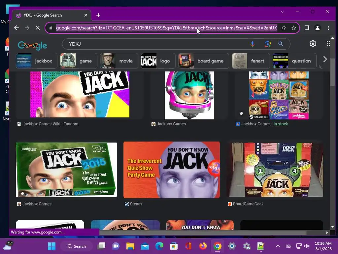The width and height of the screenshot is (338, 254).
Task: Click the Google doodle logo
Action: pyautogui.click(x=32, y=45)
